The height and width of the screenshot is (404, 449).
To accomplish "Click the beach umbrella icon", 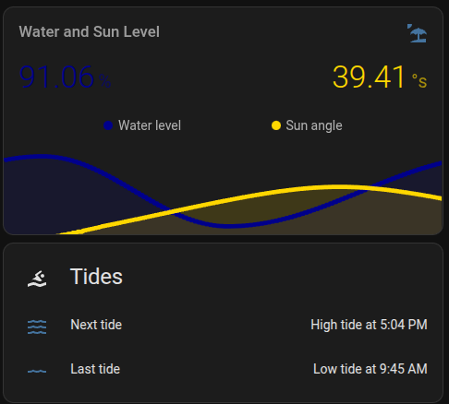I will [417, 33].
